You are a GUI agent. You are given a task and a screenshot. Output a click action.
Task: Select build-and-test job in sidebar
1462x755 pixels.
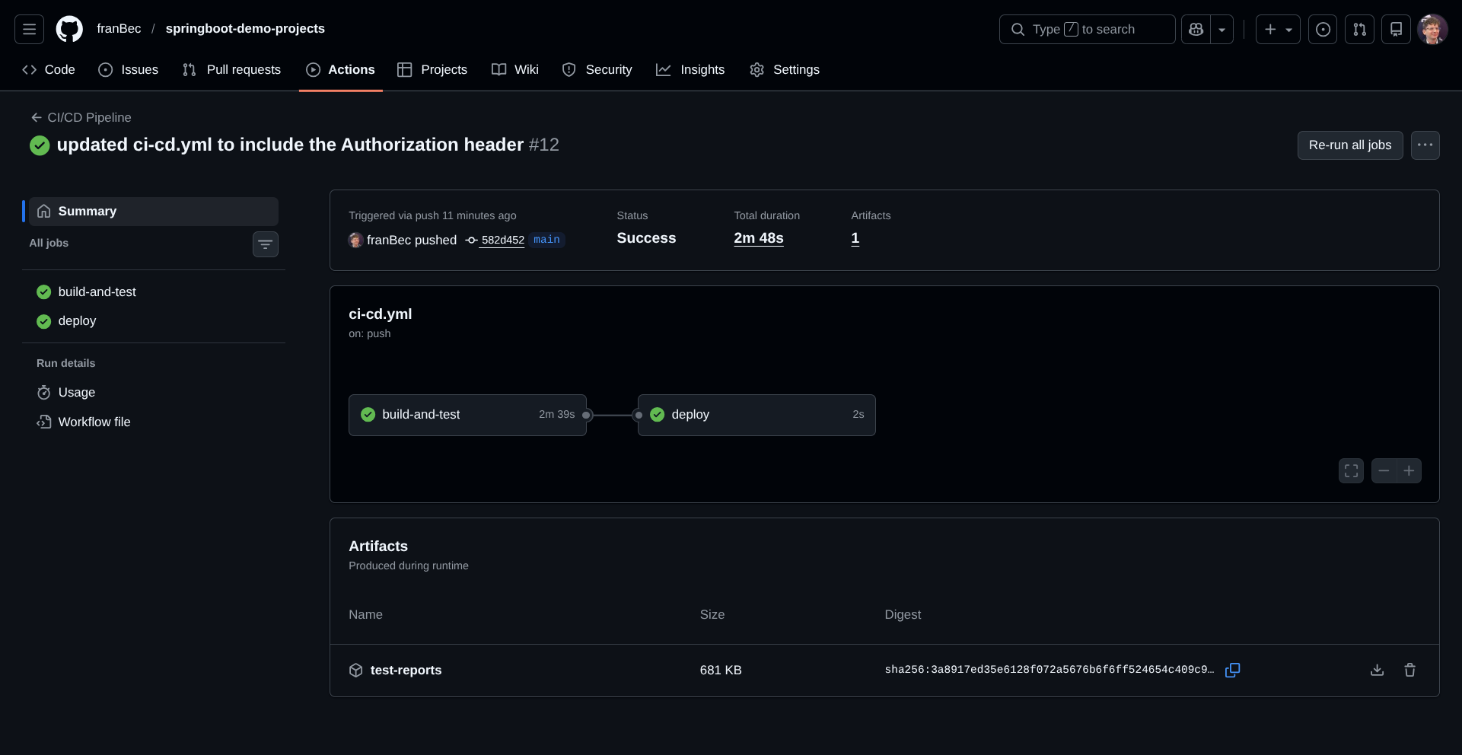coord(97,292)
